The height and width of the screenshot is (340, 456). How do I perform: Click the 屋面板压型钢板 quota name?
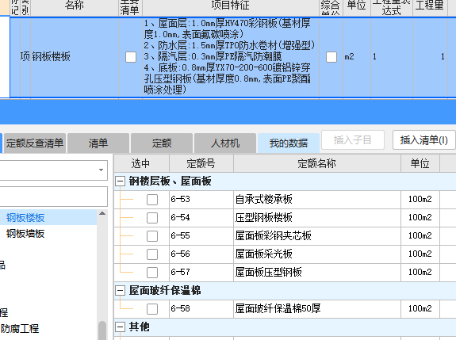point(268,273)
